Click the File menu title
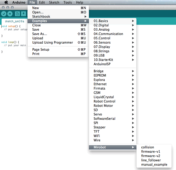The image size is (176, 170). point(32,2)
